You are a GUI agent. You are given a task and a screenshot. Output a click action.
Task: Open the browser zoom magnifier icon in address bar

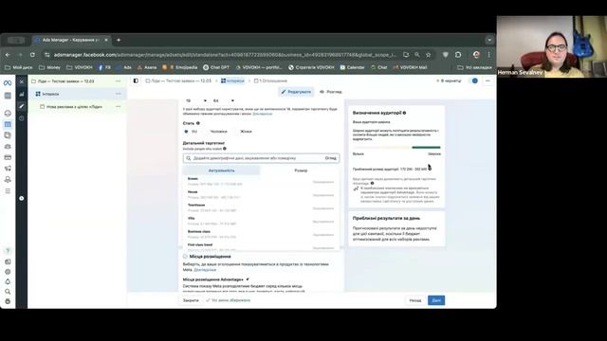tap(417, 55)
